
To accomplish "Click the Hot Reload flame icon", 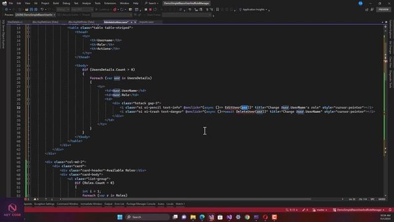I will point(115,10).
